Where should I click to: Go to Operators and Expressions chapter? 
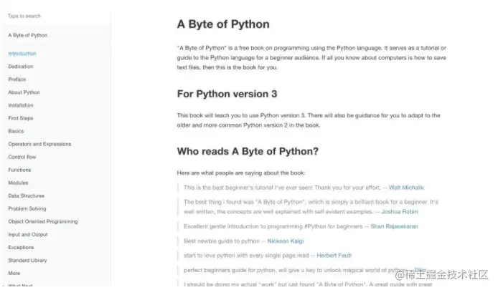pyautogui.click(x=39, y=144)
